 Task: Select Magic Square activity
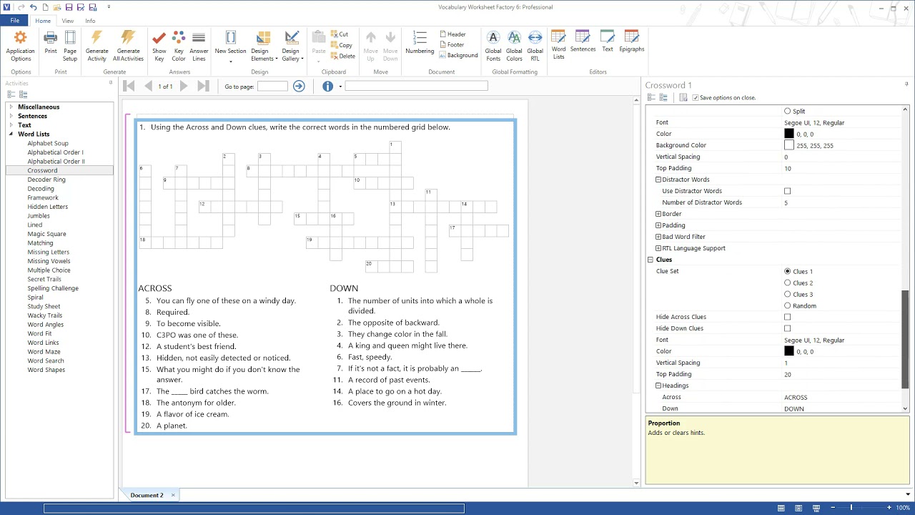coord(46,234)
